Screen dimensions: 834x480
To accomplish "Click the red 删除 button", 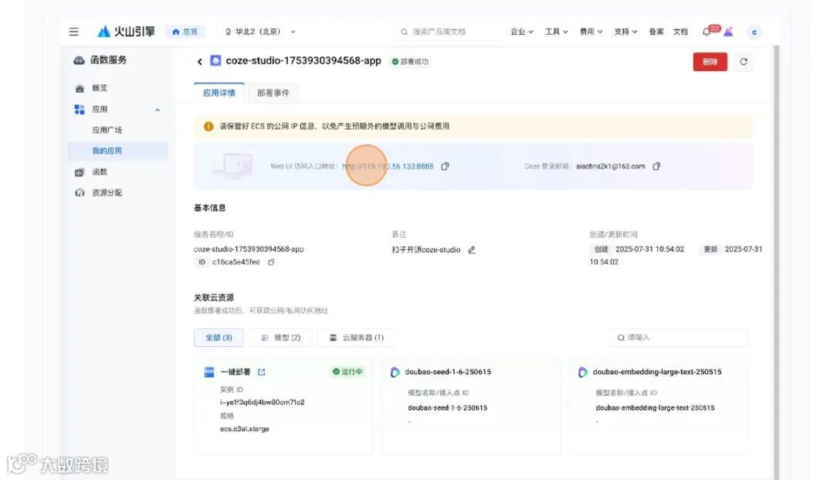I will [710, 62].
